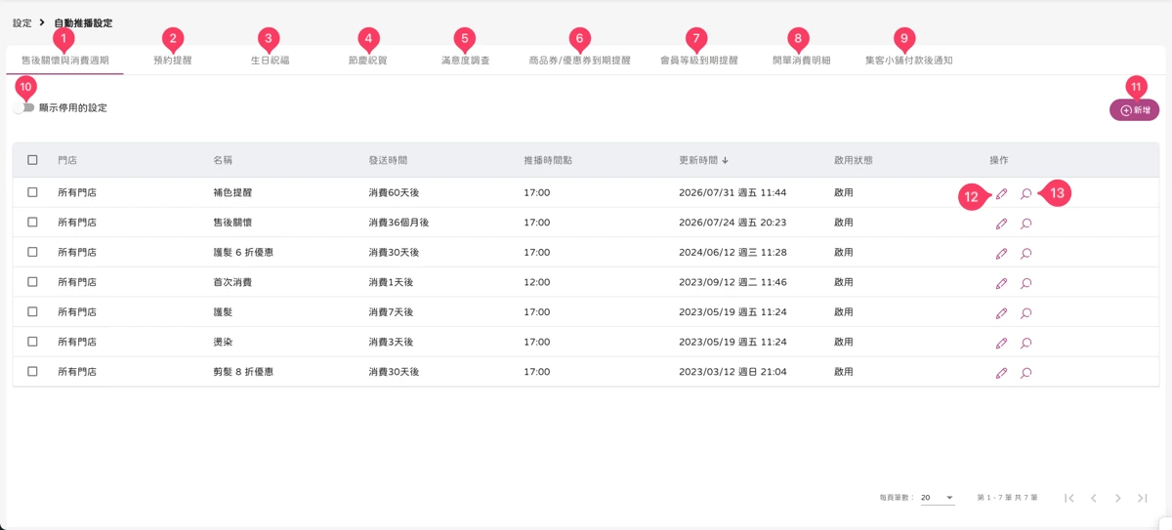Image resolution: width=1172 pixels, height=530 pixels.
Task: Click the 12:00 push time cell
Action: point(537,282)
